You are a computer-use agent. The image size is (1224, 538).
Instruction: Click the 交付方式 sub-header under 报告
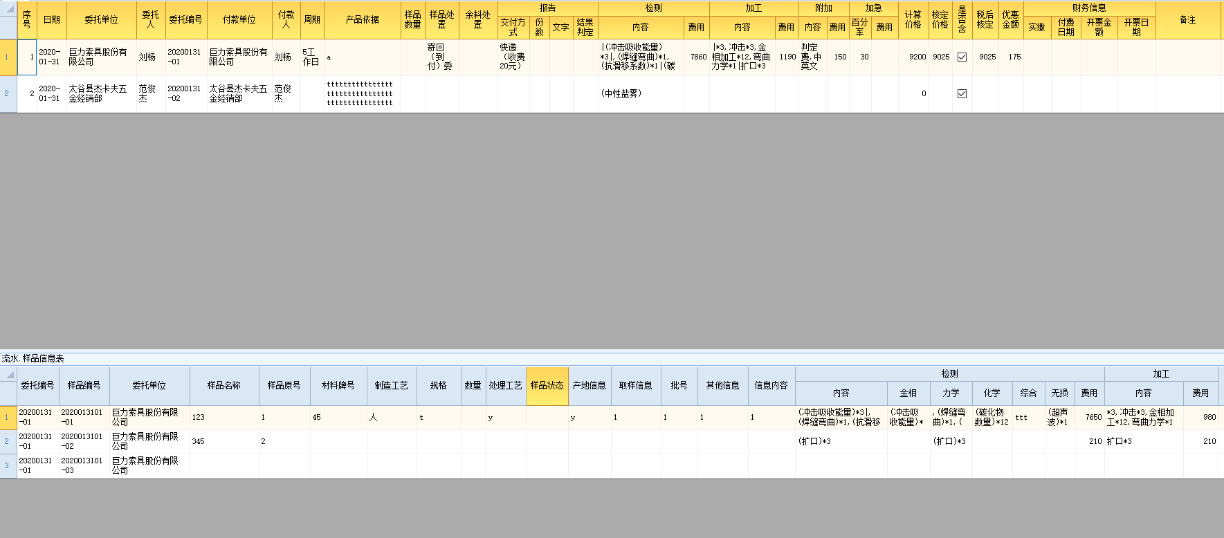click(513, 27)
